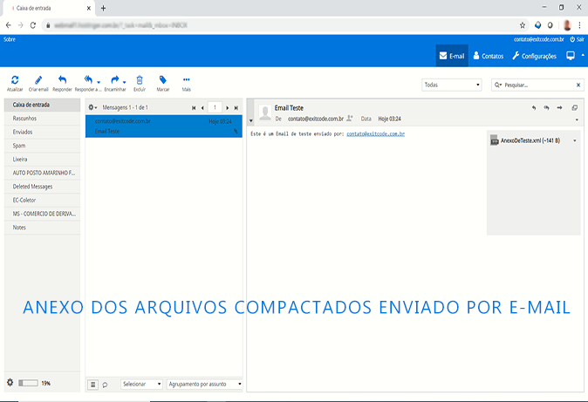The height and width of the screenshot is (402, 588).
Task: Open Contatos in top navigation
Action: (489, 56)
